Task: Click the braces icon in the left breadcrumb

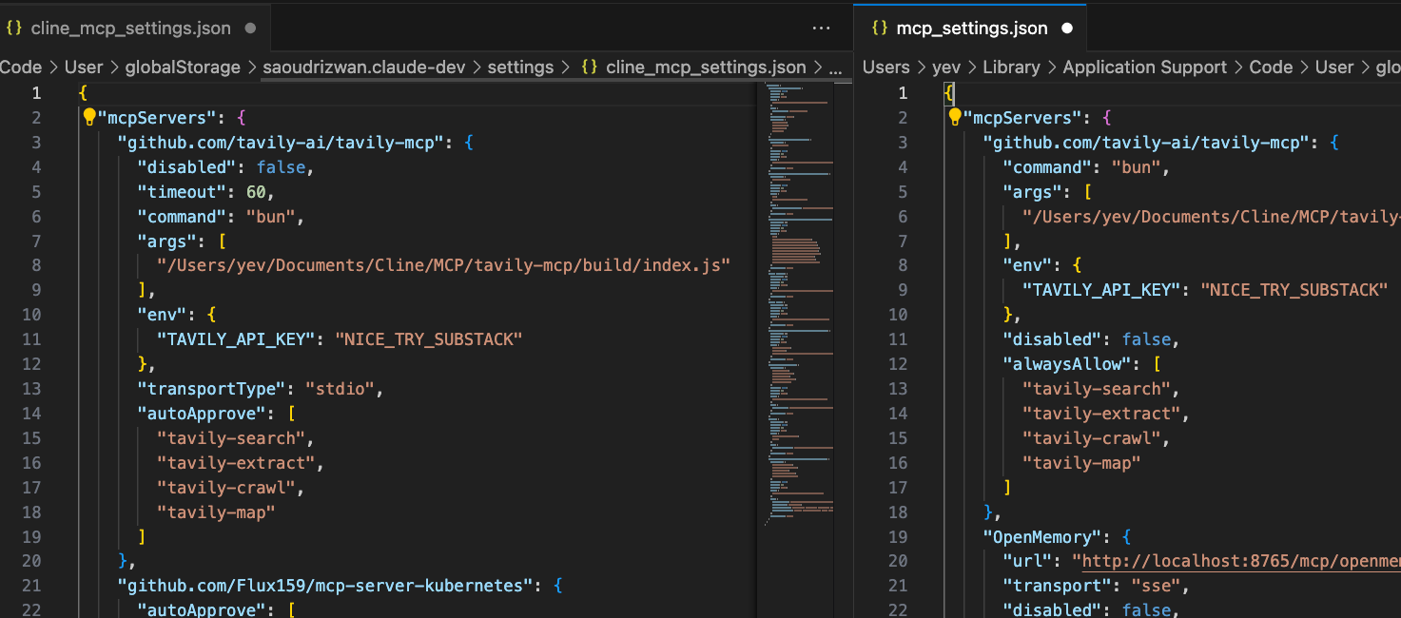Action: point(590,68)
